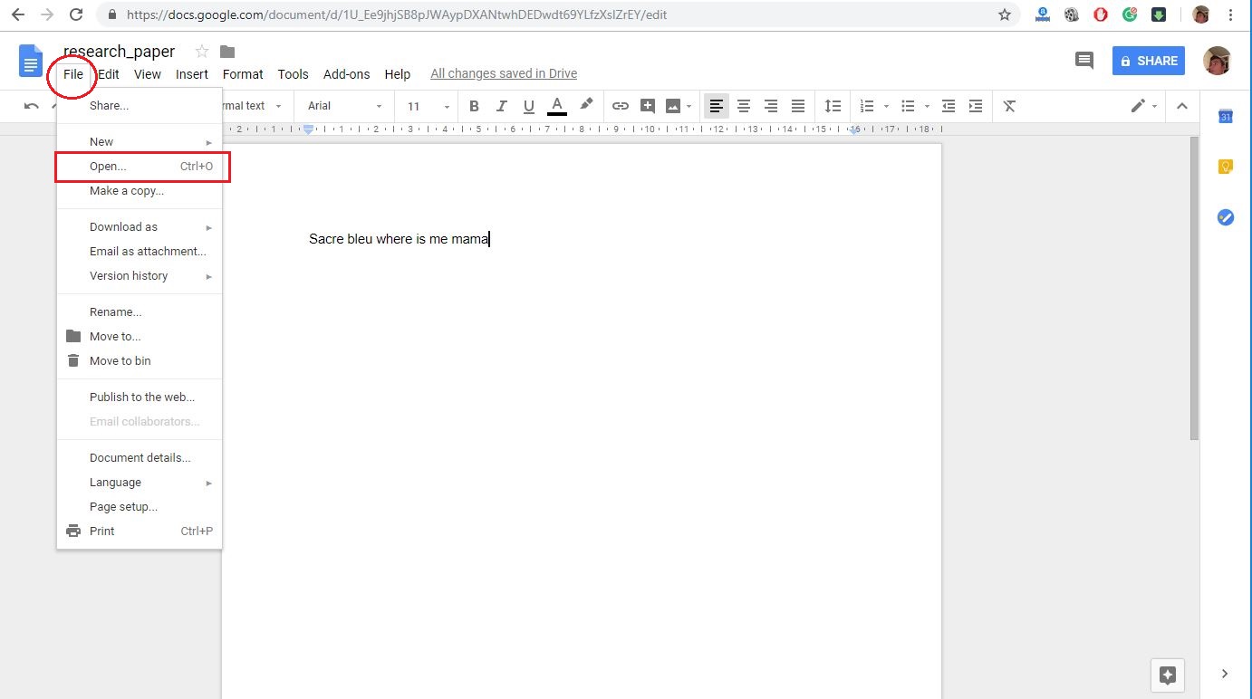This screenshot has height=699, width=1252.
Task: Select Print in the File menu
Action: [x=140, y=531]
